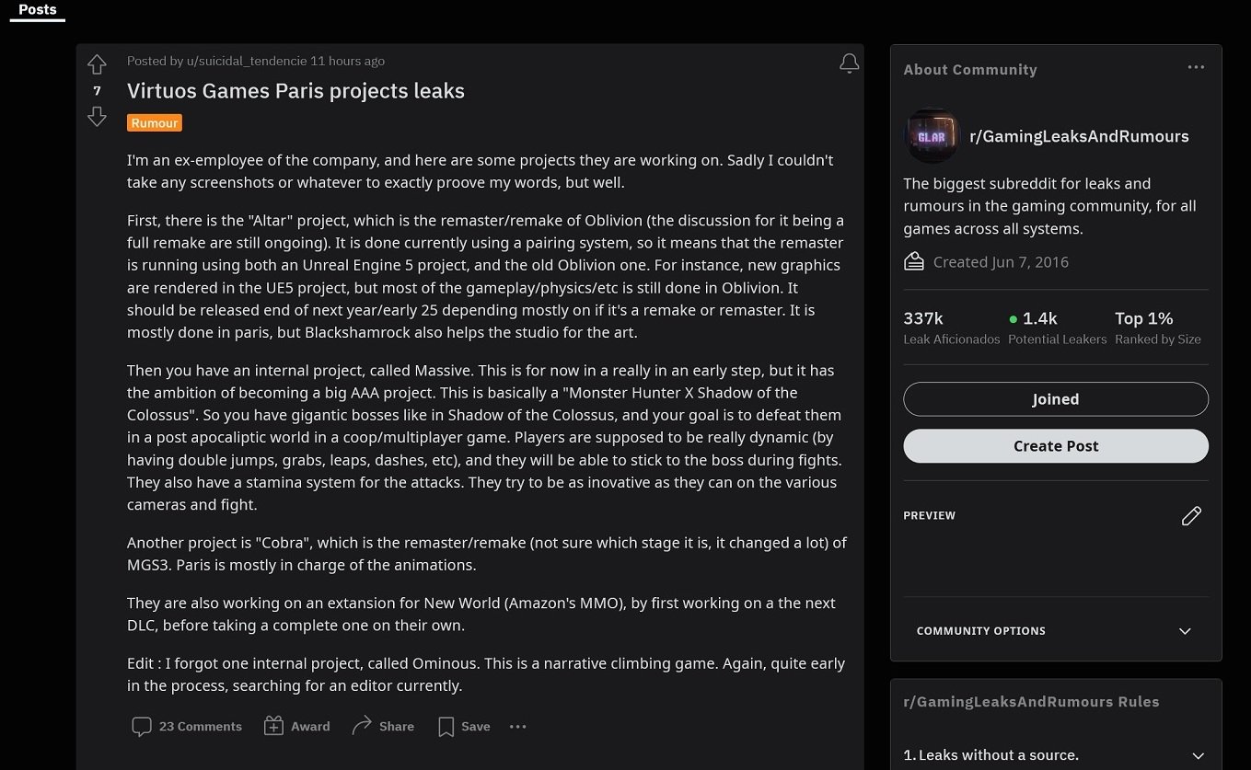Toggle the Joined membership button
Screen dimensions: 1251x770
pos(1055,399)
